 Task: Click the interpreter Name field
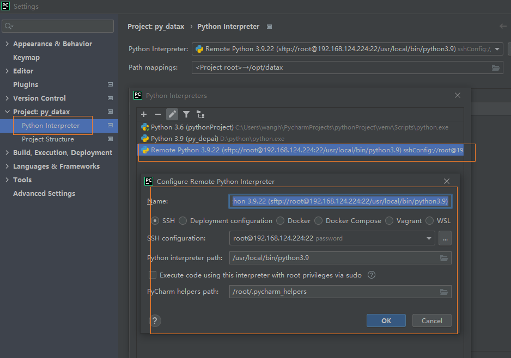(340, 201)
